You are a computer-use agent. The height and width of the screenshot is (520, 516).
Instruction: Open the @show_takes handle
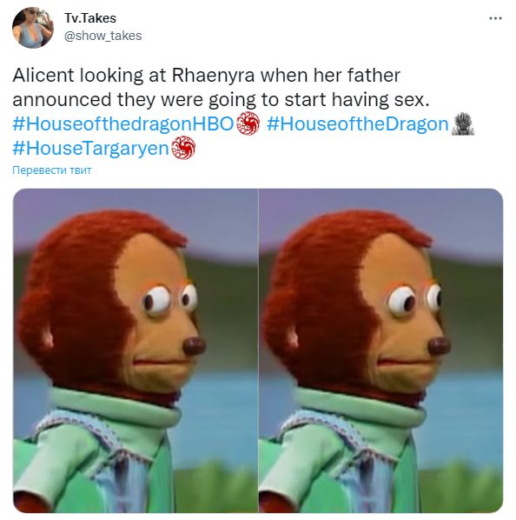point(103,36)
